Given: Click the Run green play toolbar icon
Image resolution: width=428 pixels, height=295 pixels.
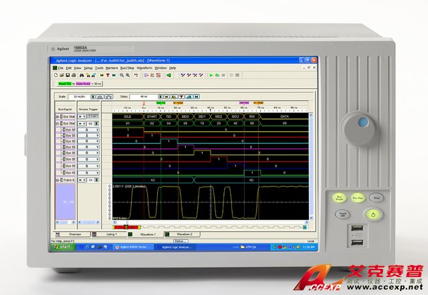Looking at the screenshot, I should point(210,76).
